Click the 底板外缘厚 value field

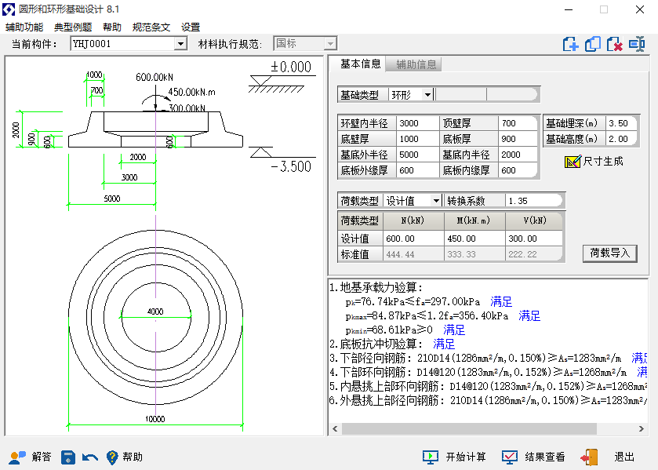pyautogui.click(x=417, y=170)
